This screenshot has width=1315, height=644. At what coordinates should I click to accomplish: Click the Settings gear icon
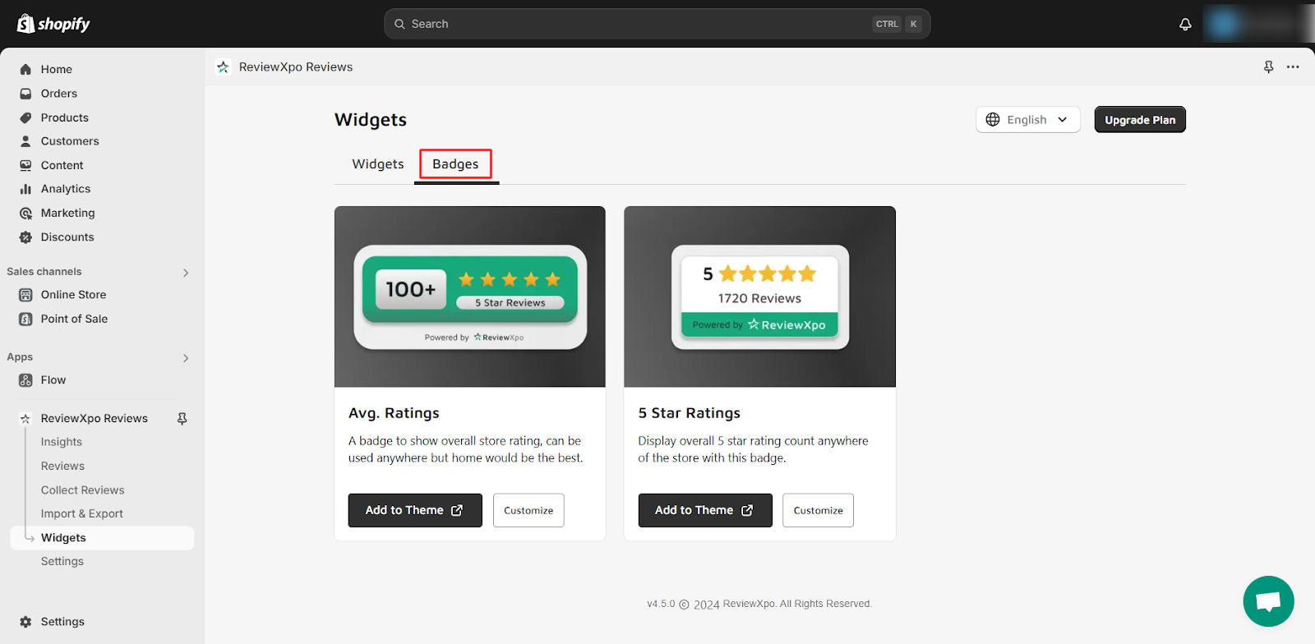pyautogui.click(x=25, y=622)
